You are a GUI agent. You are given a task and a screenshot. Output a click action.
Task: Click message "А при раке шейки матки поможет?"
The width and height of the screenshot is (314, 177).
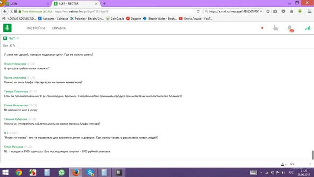[x=26, y=68]
